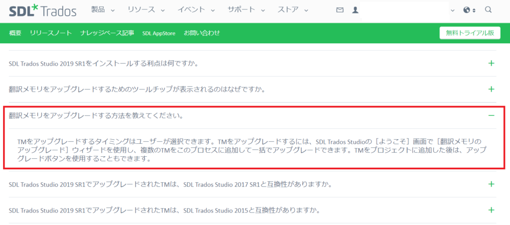Click 'SDL Trados Studio 2019 SR1をインストールする利点は何ですか。' text
Image resolution: width=510 pixels, height=225 pixels.
point(104,63)
